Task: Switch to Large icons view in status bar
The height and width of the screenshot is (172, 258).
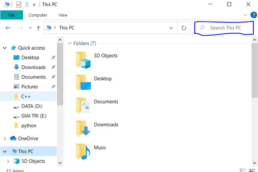Action: click(x=252, y=170)
